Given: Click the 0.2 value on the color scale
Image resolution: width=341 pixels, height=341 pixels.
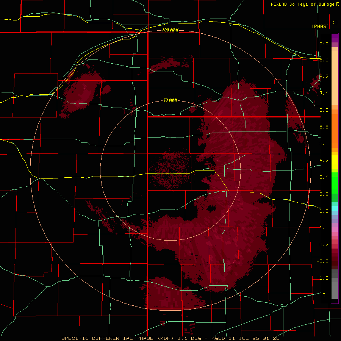Looking at the screenshot, I should pos(324,245).
